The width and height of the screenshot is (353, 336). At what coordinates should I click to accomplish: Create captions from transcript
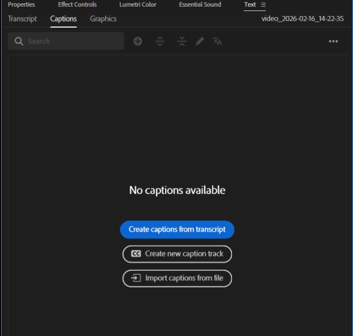pyautogui.click(x=177, y=230)
